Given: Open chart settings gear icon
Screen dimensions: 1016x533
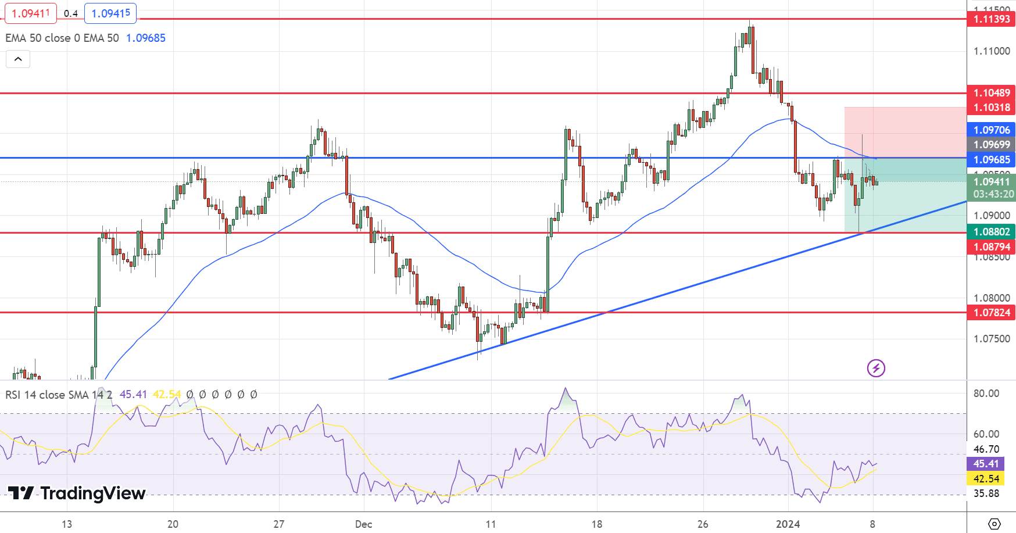Looking at the screenshot, I should click(994, 524).
